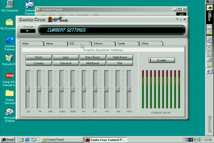Click the Office toolbar New Contact icon
Viewport: 214px width, 143px height.
(210, 54)
